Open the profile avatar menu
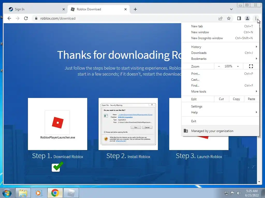The image size is (265, 198). [x=247, y=18]
